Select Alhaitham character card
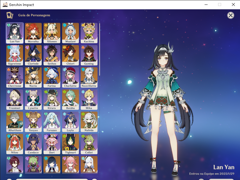 click(15, 121)
